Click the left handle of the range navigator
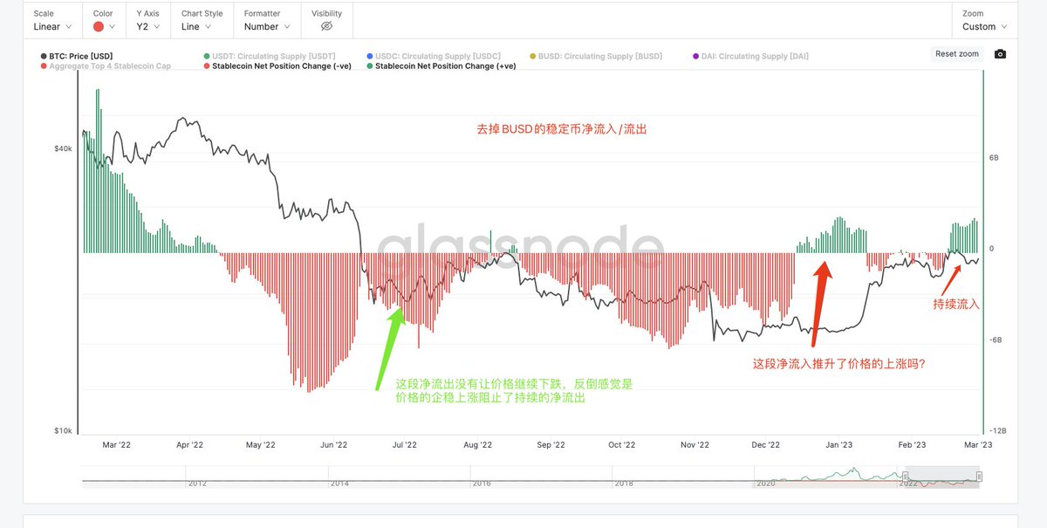1047x528 pixels. (x=906, y=477)
